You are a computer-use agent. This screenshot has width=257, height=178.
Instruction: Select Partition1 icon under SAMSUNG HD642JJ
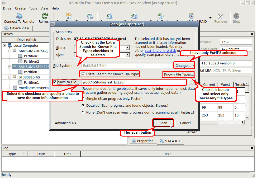(20, 56)
